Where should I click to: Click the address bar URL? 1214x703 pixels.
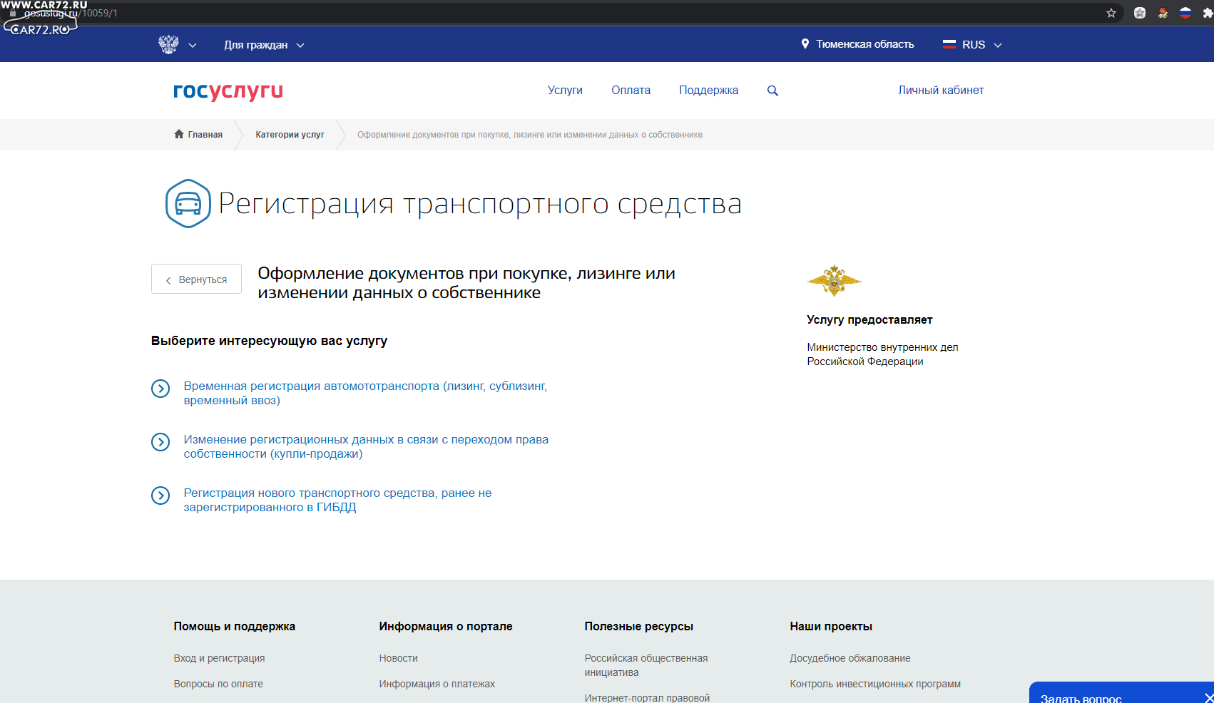click(x=71, y=13)
